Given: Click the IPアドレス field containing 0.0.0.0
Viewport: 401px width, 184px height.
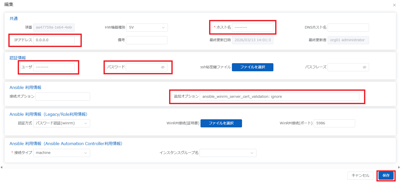Looking at the screenshot, I should click(54, 40).
